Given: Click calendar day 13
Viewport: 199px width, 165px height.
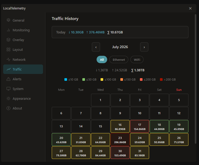Looking at the screenshot, I should click(x=61, y=126).
